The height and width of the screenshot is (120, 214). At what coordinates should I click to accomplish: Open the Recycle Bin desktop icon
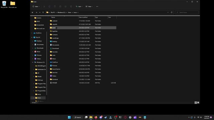[x=4, y=4]
